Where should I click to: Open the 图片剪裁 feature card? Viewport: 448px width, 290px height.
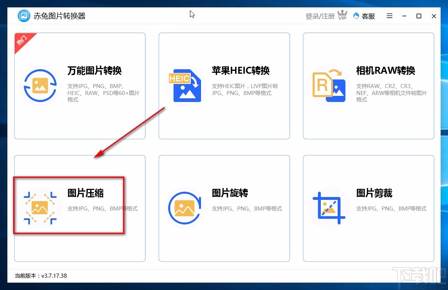[x=368, y=208]
